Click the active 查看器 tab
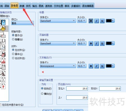 pyautogui.click(x=15, y=6)
